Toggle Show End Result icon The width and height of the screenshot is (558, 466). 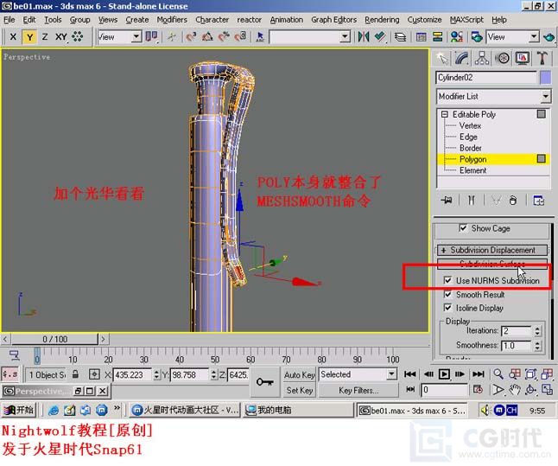471,201
